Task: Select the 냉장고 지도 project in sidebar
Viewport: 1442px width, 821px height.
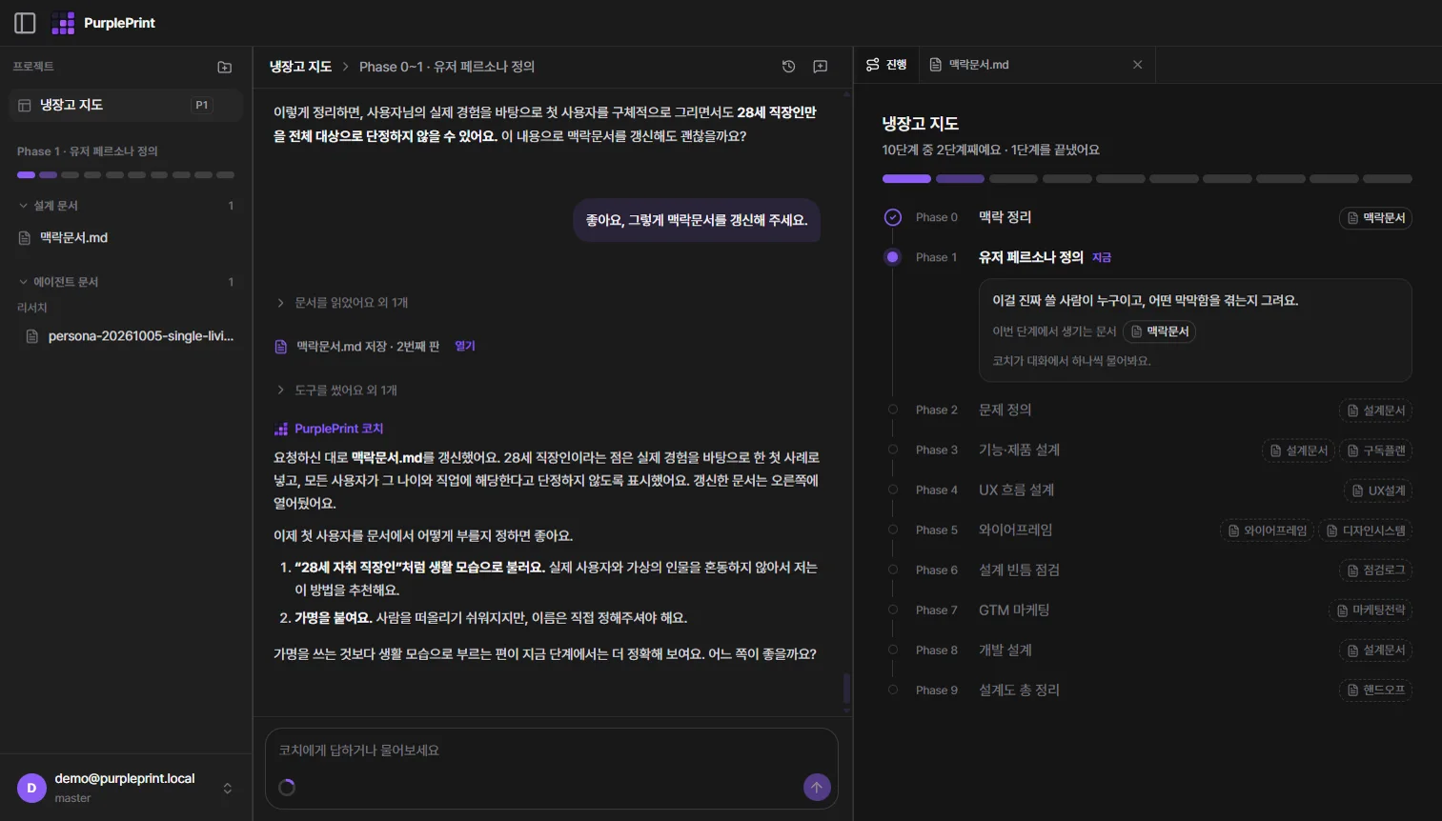Action: 126,105
